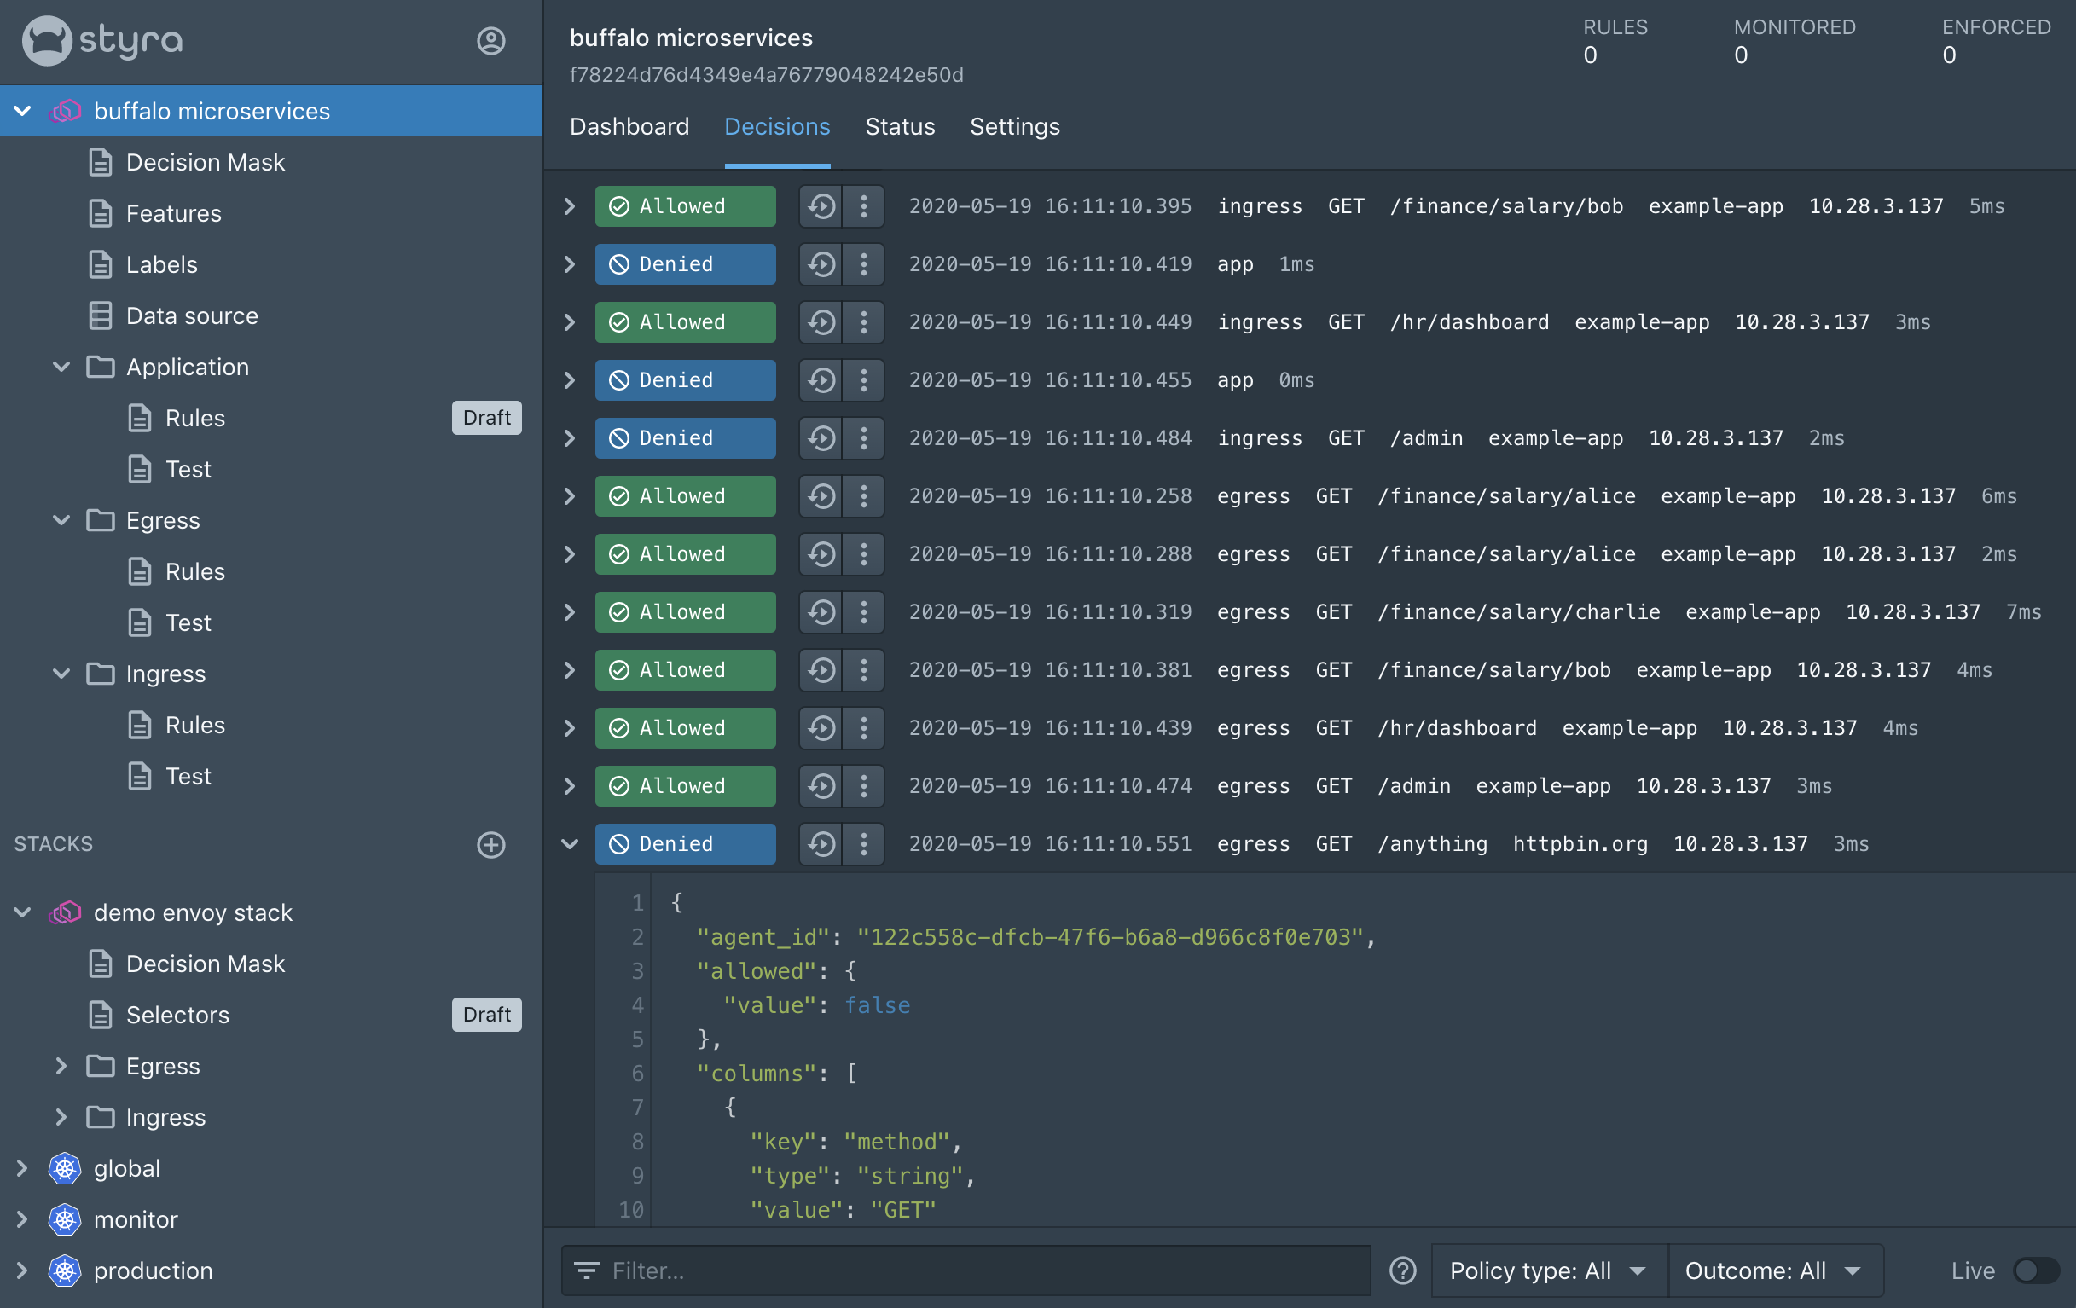Image resolution: width=2076 pixels, height=1308 pixels.
Task: Open Selectors in demo envoy stack
Action: pos(177,1014)
